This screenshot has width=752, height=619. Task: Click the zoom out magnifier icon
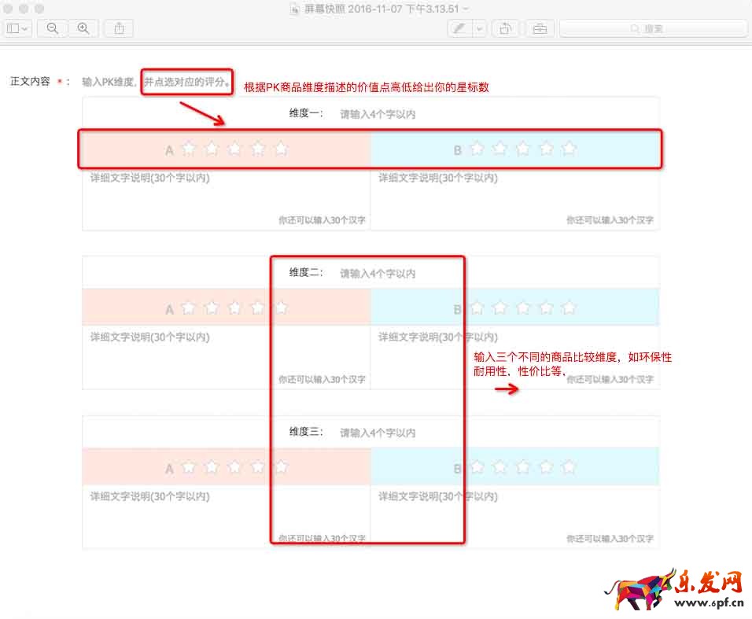pyautogui.click(x=53, y=28)
